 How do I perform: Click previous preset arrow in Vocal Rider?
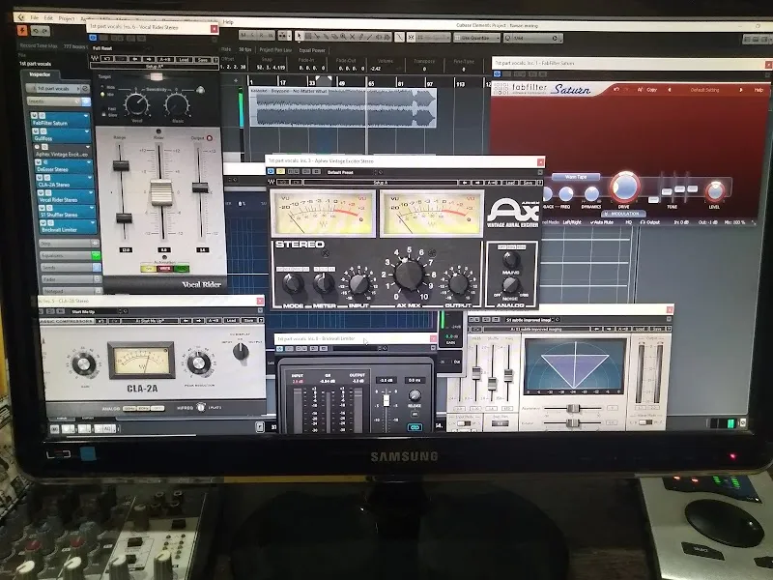[x=135, y=59]
